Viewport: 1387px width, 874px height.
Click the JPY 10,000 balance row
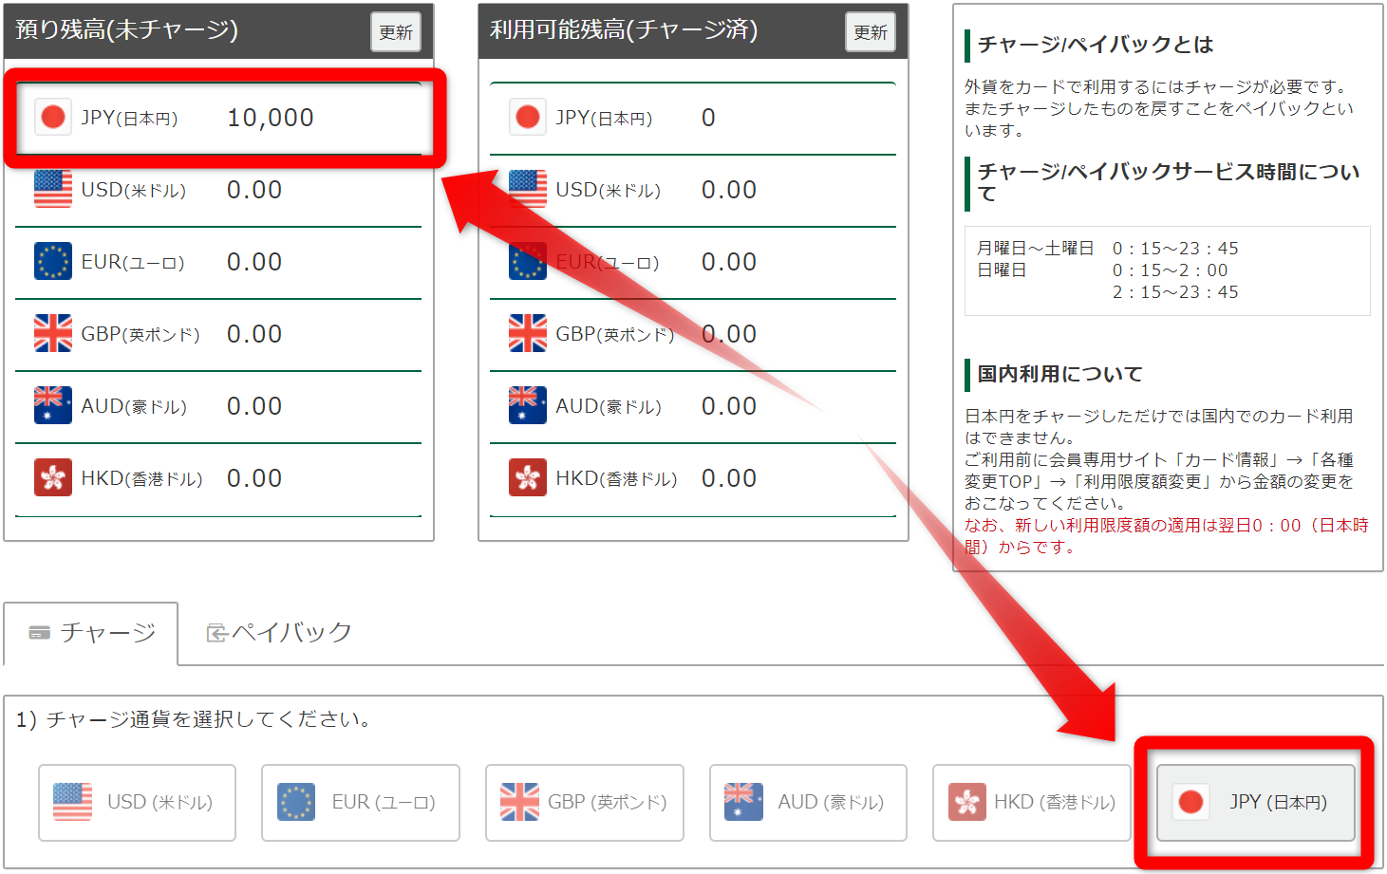point(218,119)
